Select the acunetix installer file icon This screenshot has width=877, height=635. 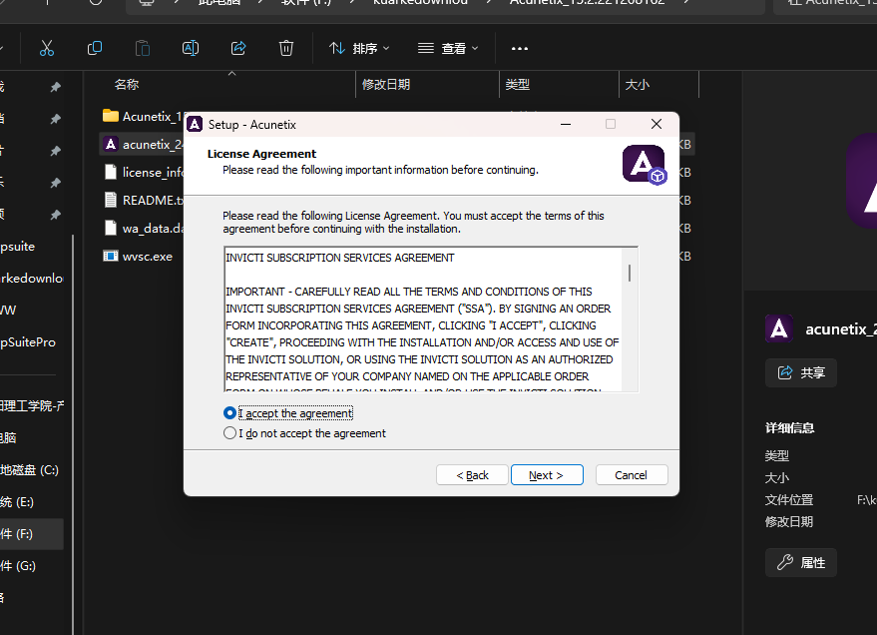[x=111, y=145]
